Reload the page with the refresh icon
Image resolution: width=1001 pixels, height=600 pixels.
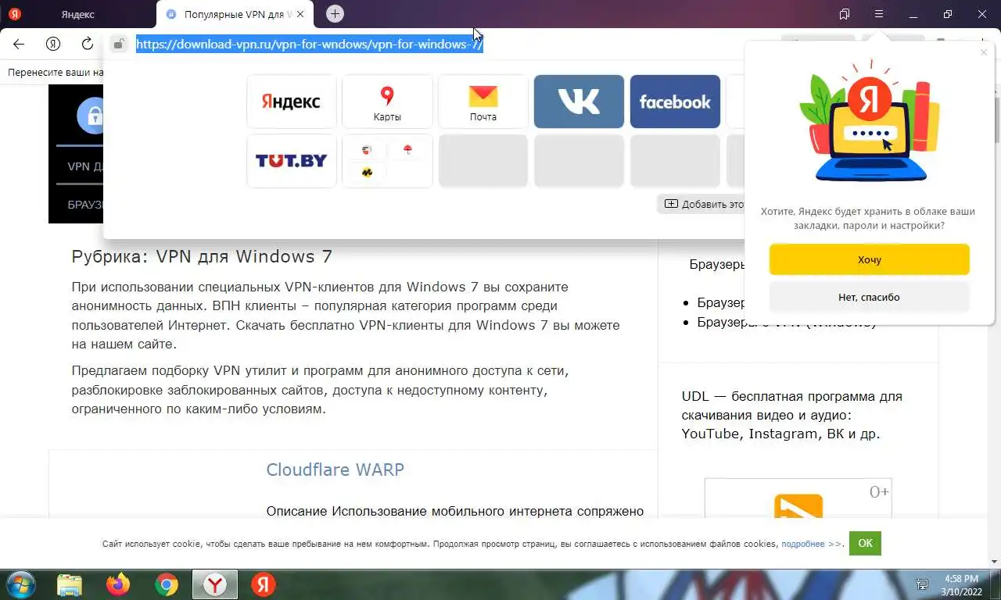(x=88, y=44)
